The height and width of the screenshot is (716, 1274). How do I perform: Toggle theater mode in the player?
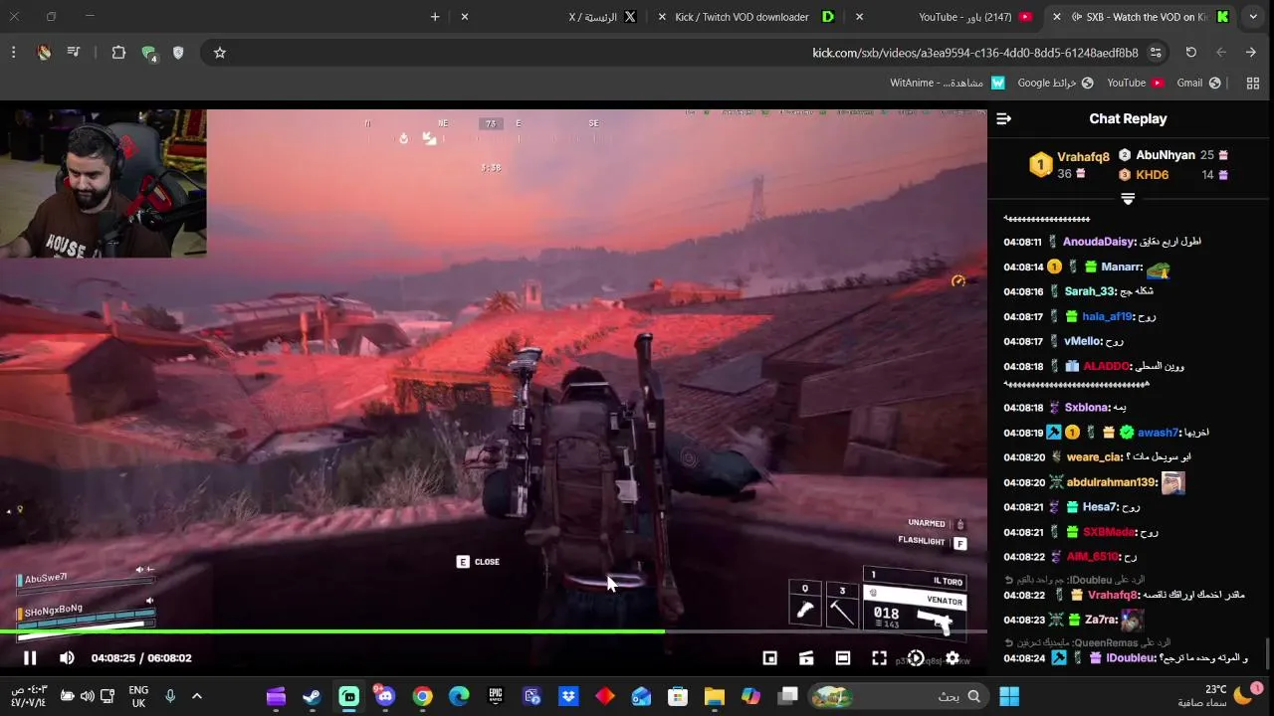pyautogui.click(x=843, y=658)
